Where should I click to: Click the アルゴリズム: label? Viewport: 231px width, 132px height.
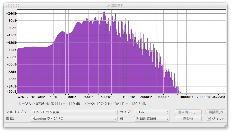pos(17,112)
